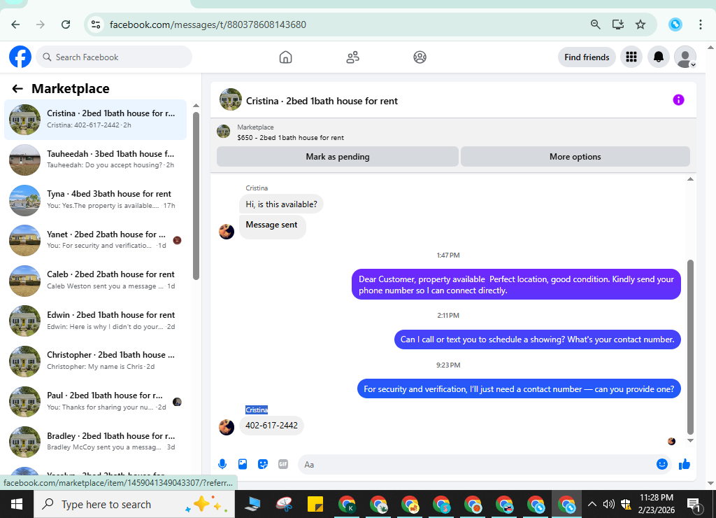Click Mark as pending
The height and width of the screenshot is (518, 716).
click(x=338, y=156)
